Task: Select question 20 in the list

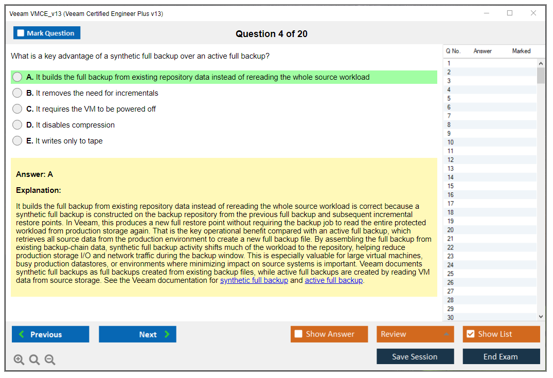Action: click(x=490, y=230)
